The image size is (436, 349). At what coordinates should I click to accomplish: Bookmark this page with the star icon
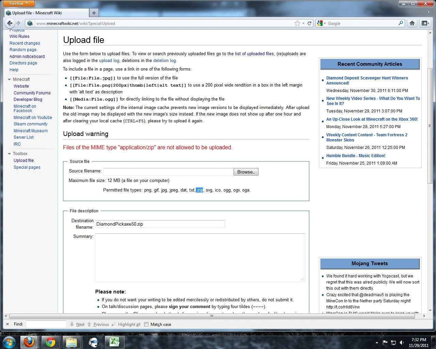pos(297,23)
